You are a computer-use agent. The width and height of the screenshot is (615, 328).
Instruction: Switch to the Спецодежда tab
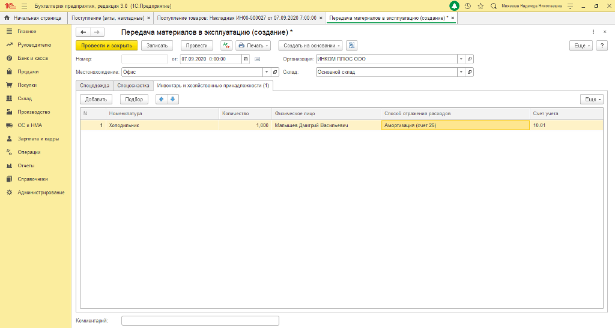point(94,86)
